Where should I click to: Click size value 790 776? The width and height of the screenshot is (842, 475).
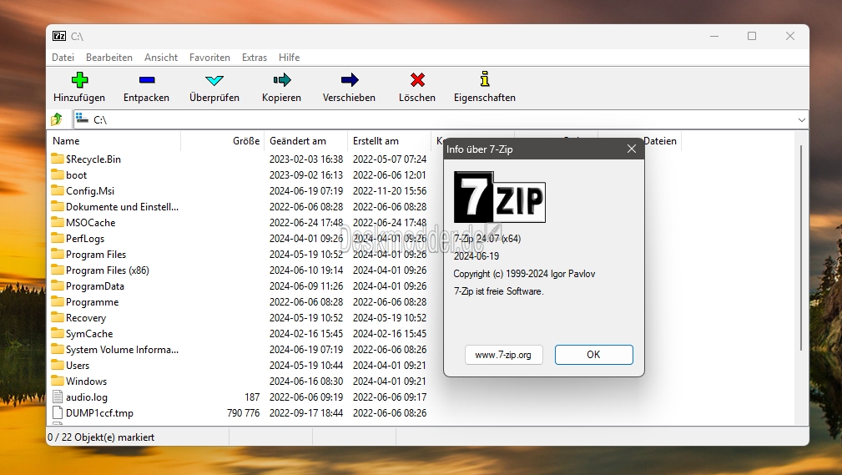pyautogui.click(x=244, y=412)
